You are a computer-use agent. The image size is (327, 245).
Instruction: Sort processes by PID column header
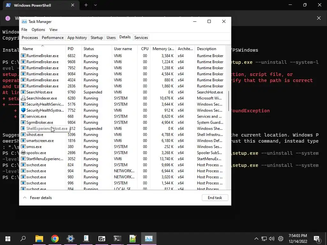(x=73, y=49)
